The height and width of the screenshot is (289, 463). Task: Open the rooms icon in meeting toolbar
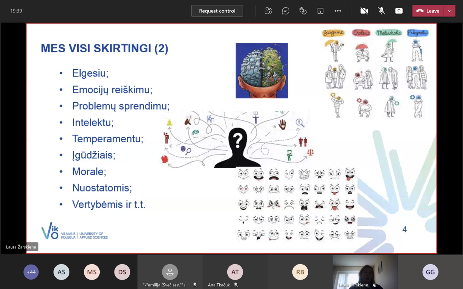tap(320, 11)
